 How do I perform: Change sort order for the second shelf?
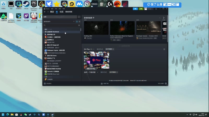pyautogui.click(x=113, y=72)
